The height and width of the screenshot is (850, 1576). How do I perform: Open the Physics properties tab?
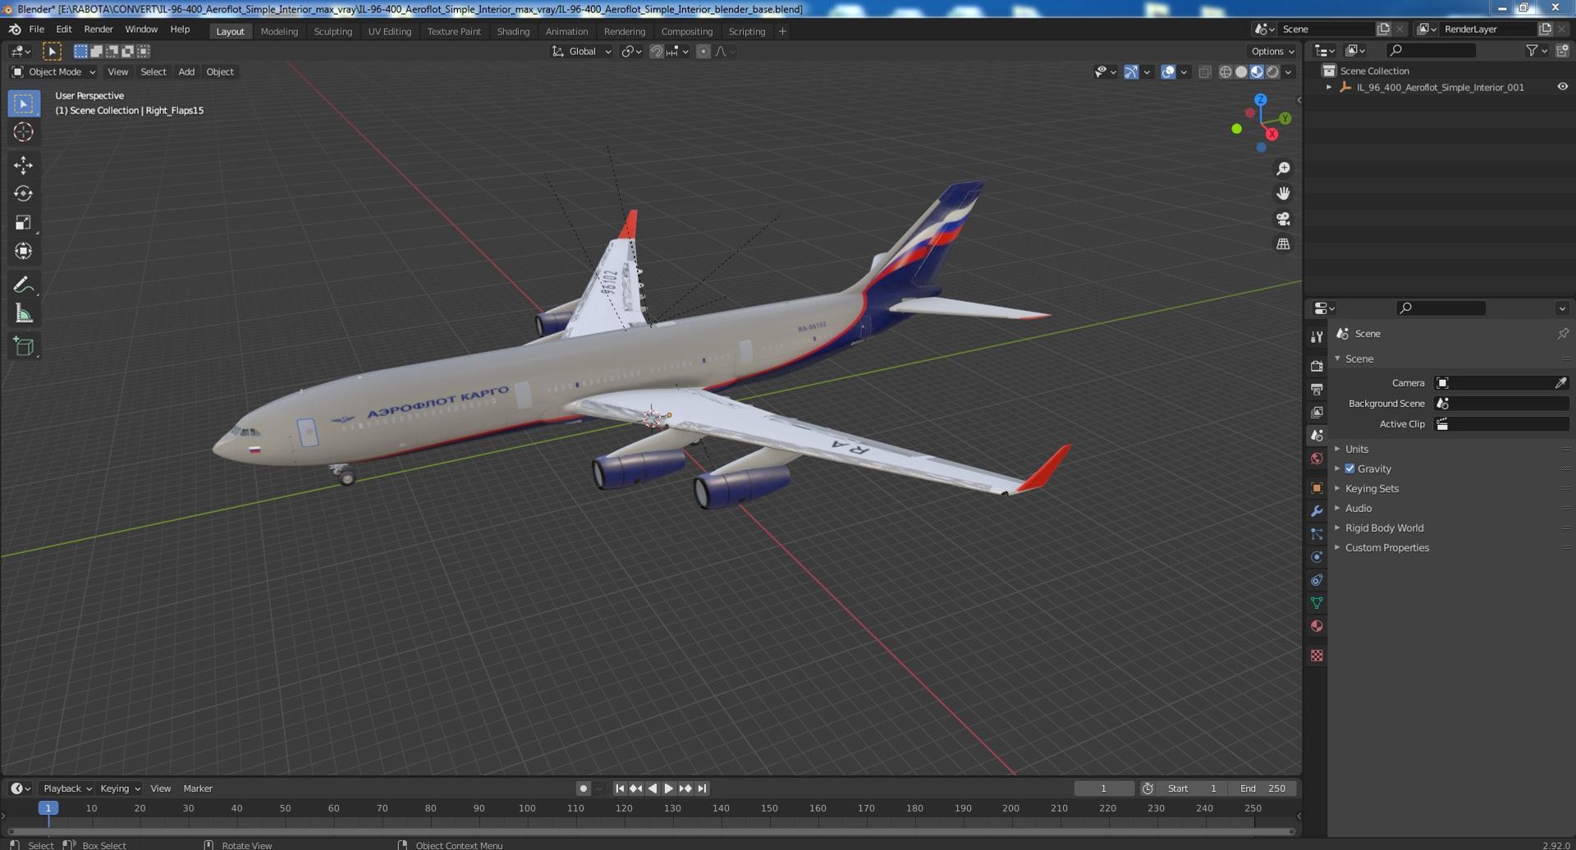click(x=1317, y=557)
